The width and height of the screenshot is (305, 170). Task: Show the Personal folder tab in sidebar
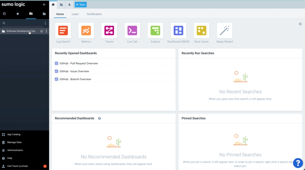click(31, 14)
